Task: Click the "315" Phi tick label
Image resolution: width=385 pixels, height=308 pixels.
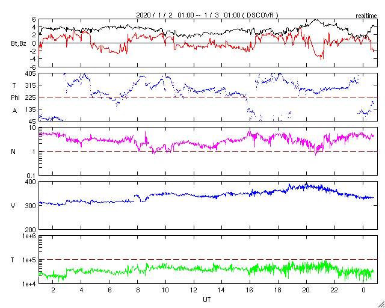Action: [32, 85]
